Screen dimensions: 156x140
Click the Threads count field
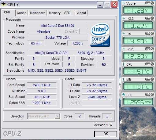tap(107, 116)
